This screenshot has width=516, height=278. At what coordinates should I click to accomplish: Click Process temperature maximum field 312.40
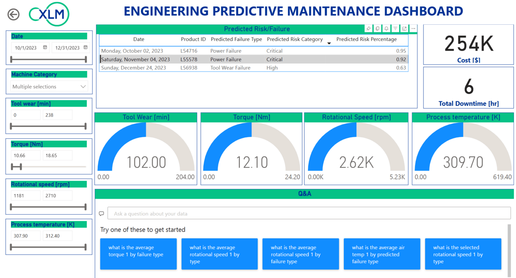point(58,236)
